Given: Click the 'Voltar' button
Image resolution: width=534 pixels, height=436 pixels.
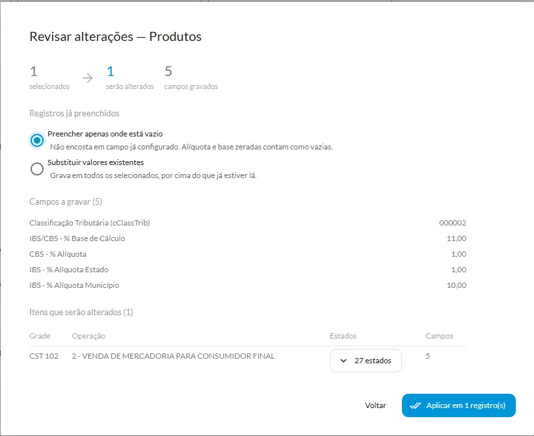Looking at the screenshot, I should point(375,405).
